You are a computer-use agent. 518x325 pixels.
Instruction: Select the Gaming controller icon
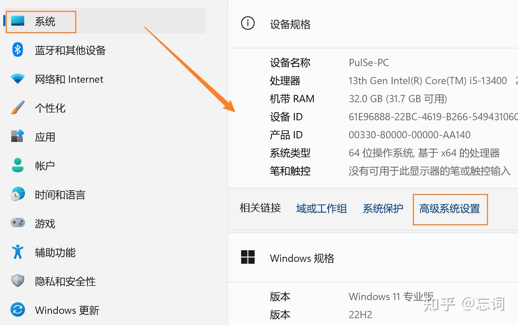pyautogui.click(x=17, y=223)
